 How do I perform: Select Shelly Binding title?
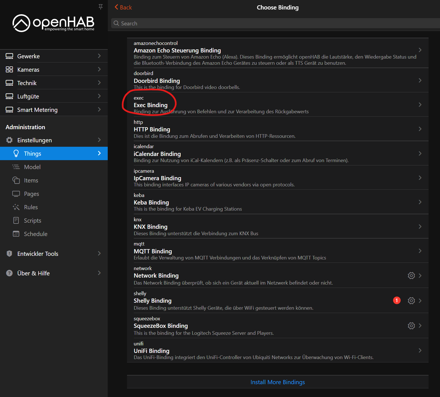152,301
